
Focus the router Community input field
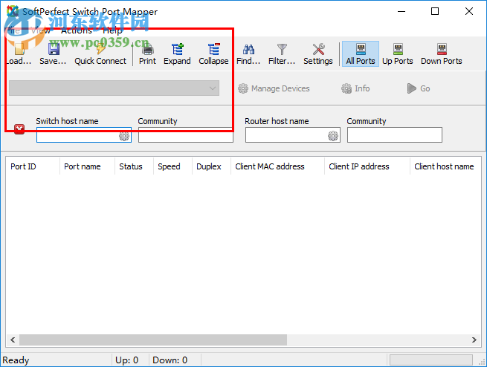[x=395, y=135]
